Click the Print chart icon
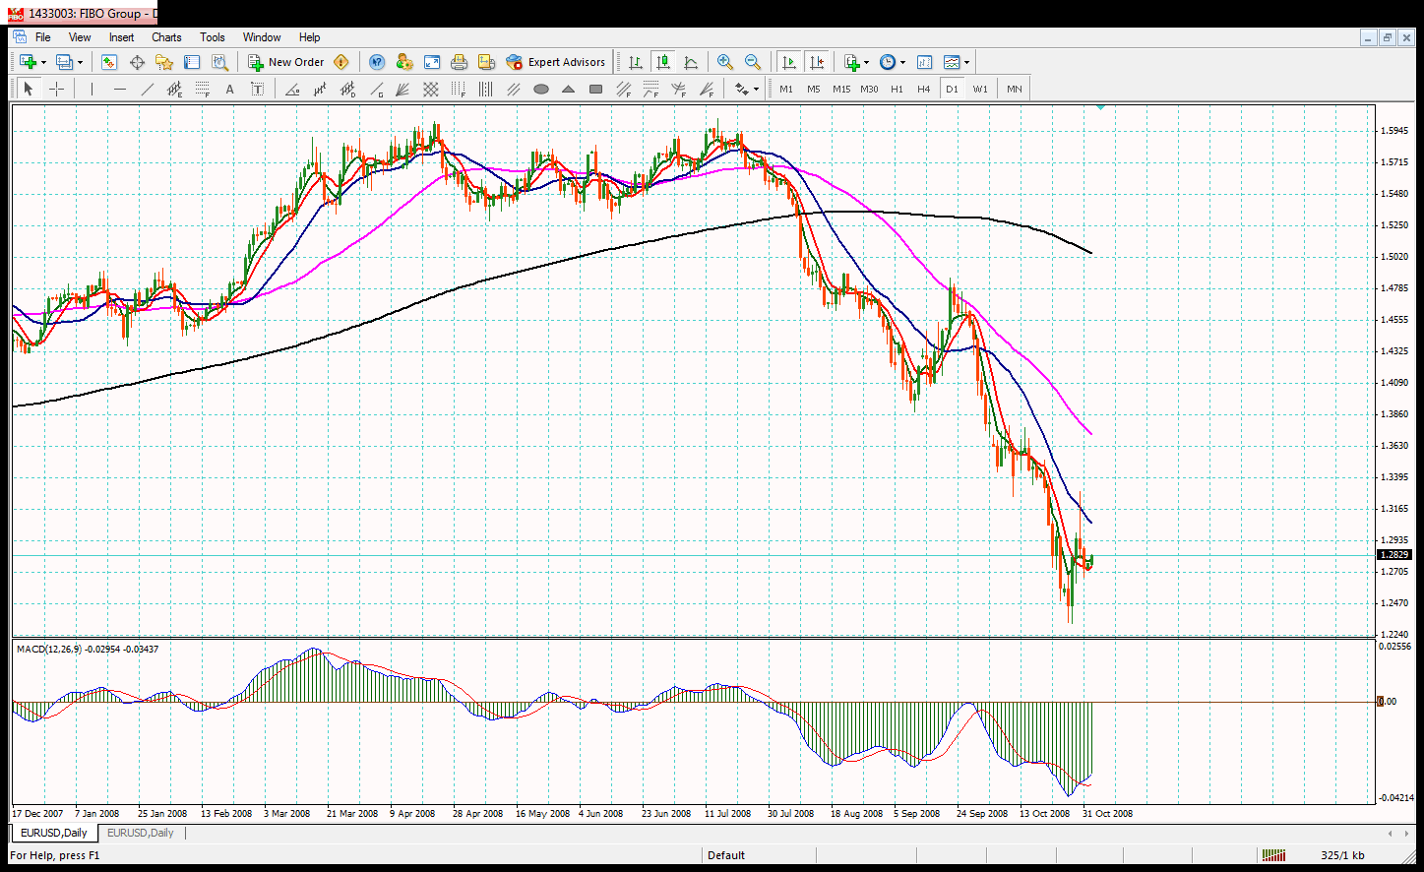 coord(459,62)
